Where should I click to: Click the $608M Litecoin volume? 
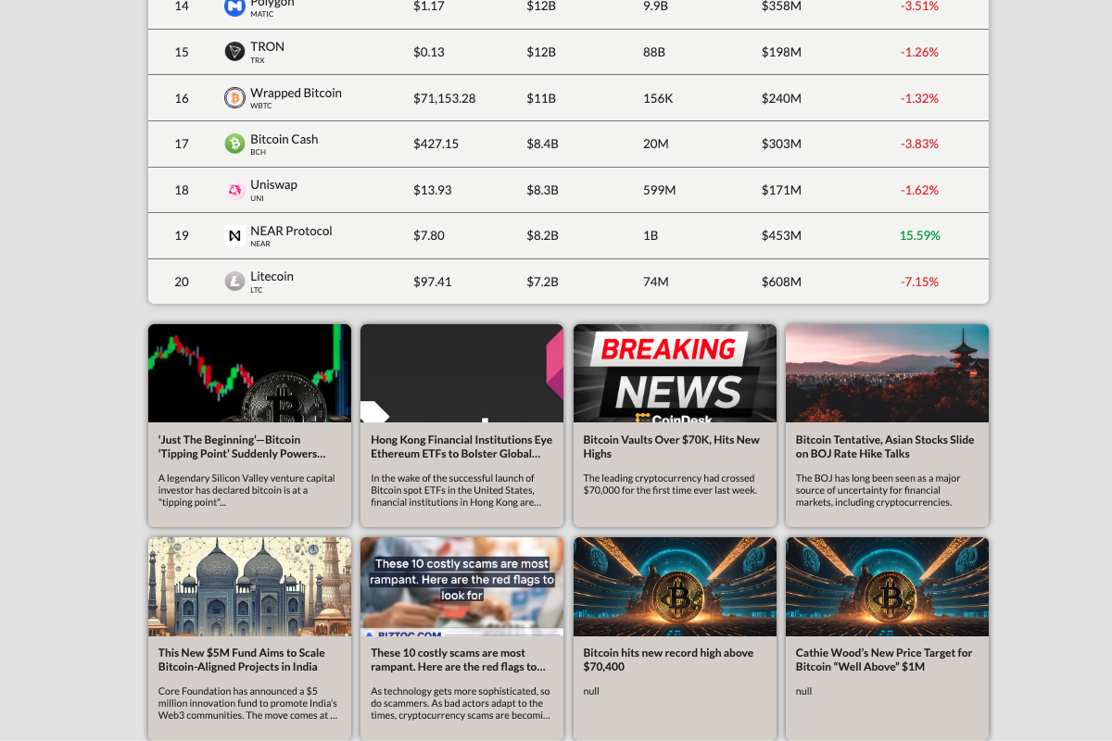781,282
